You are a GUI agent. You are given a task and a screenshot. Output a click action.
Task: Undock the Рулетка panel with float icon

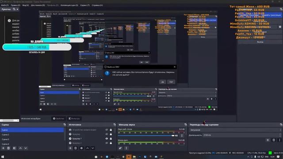14,9
